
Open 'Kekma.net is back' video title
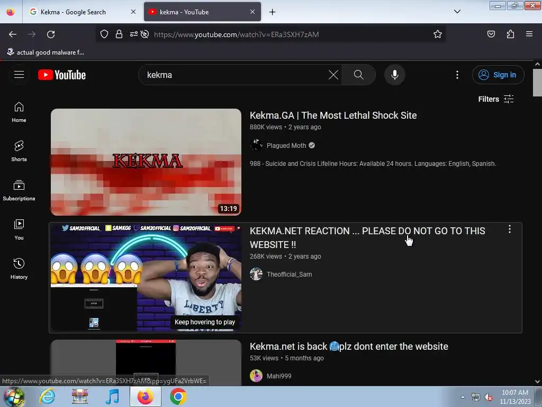click(x=349, y=347)
